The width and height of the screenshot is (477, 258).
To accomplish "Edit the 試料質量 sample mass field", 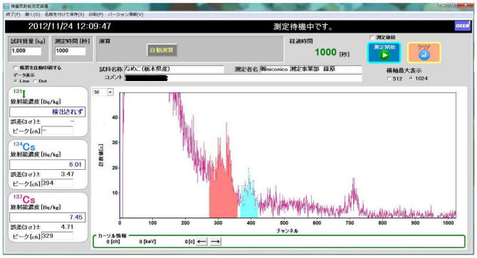I will coord(26,51).
